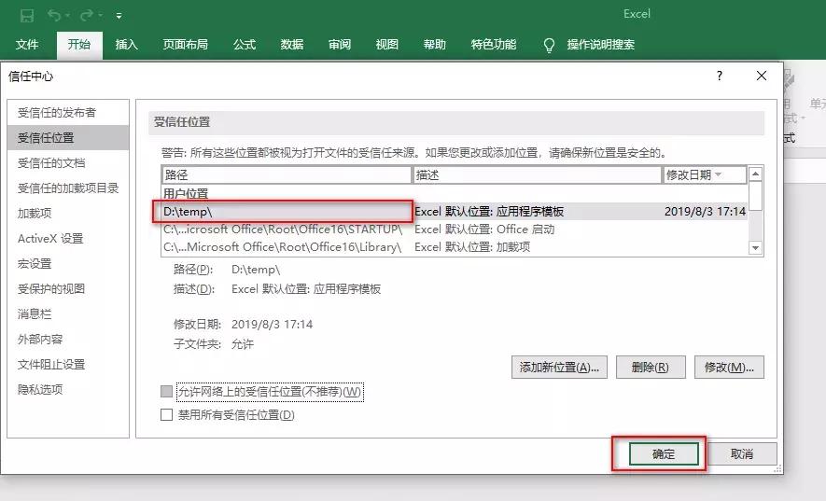Select ActiveX 设置 in sidebar
This screenshot has height=501, width=826.
tap(68, 239)
